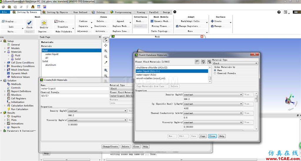
Task: Click Change/Create in Create/Edit Materials
Action: pos(110,146)
